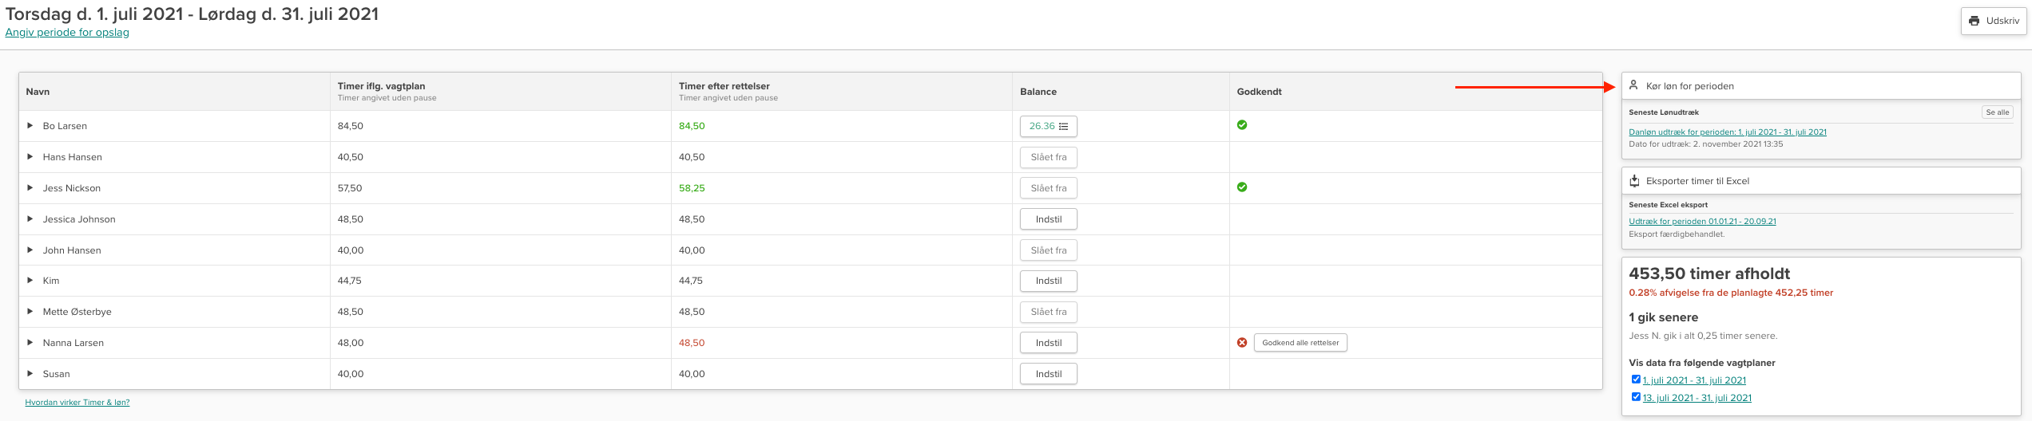The height and width of the screenshot is (421, 2032).
Task: Open Angiv periode for opslag link
Action: (x=67, y=33)
